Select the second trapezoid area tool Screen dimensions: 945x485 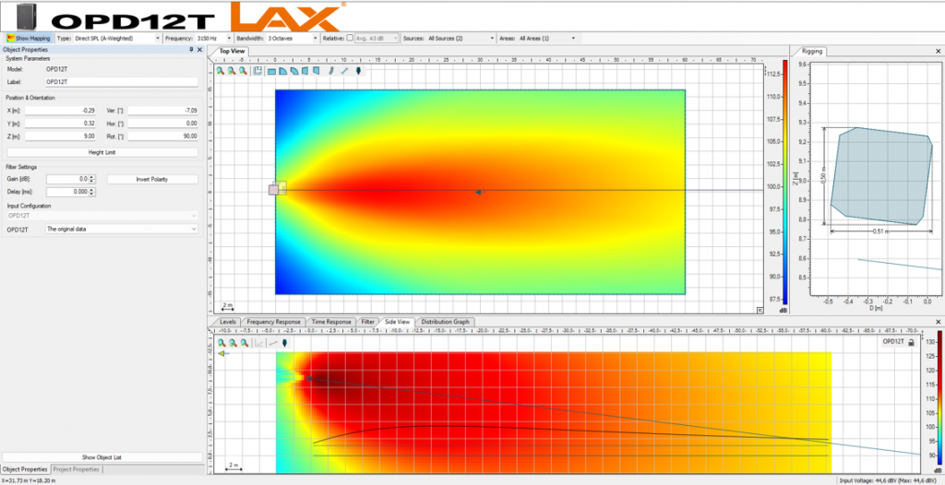click(x=316, y=71)
